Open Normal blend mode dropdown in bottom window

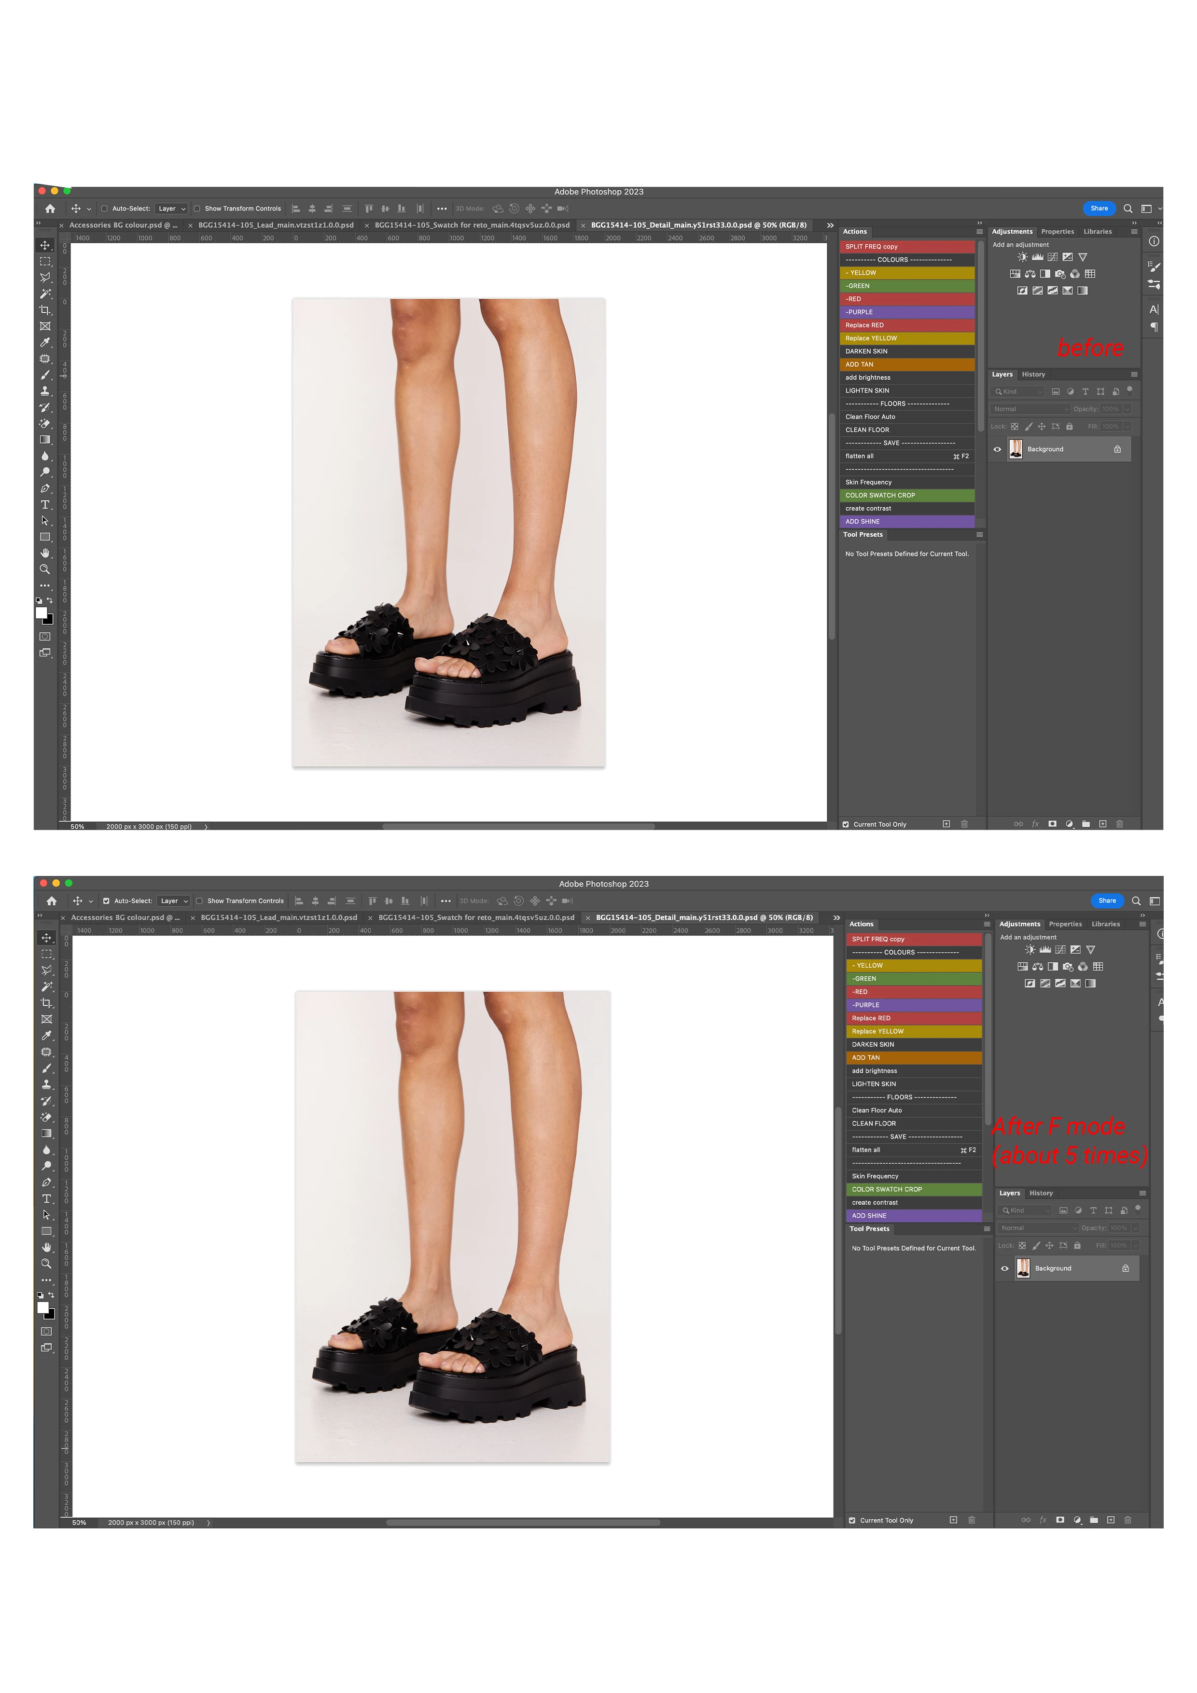coord(1037,1228)
